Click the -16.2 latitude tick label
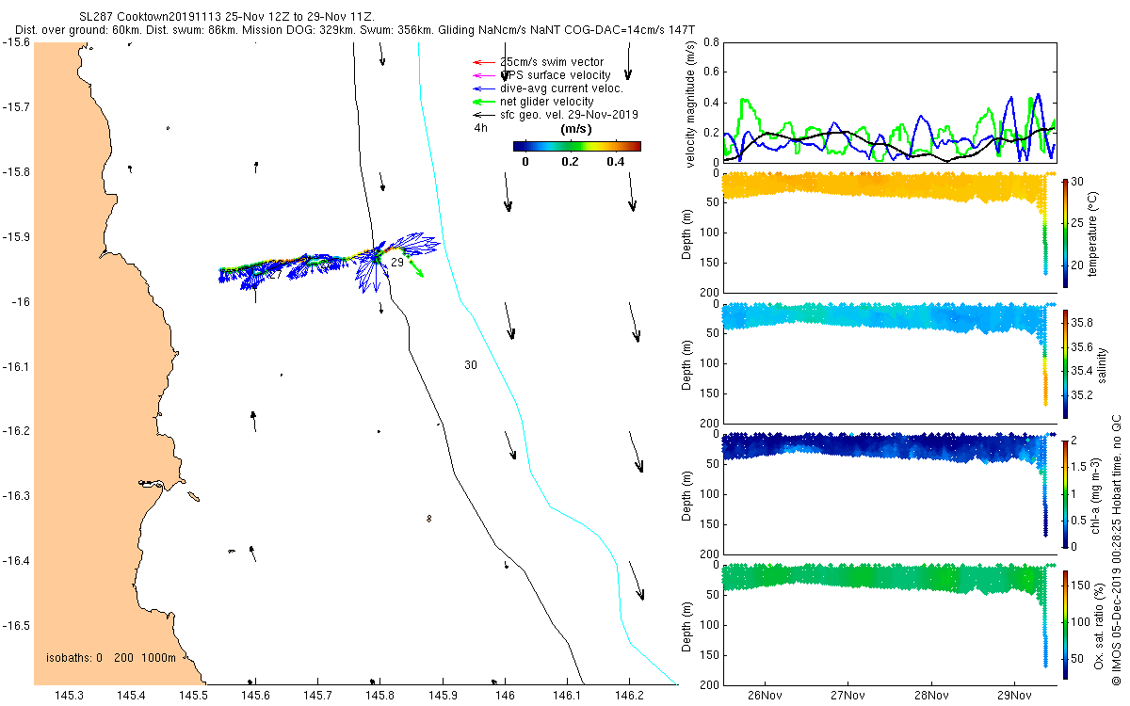The height and width of the screenshot is (706, 1130). (x=15, y=431)
